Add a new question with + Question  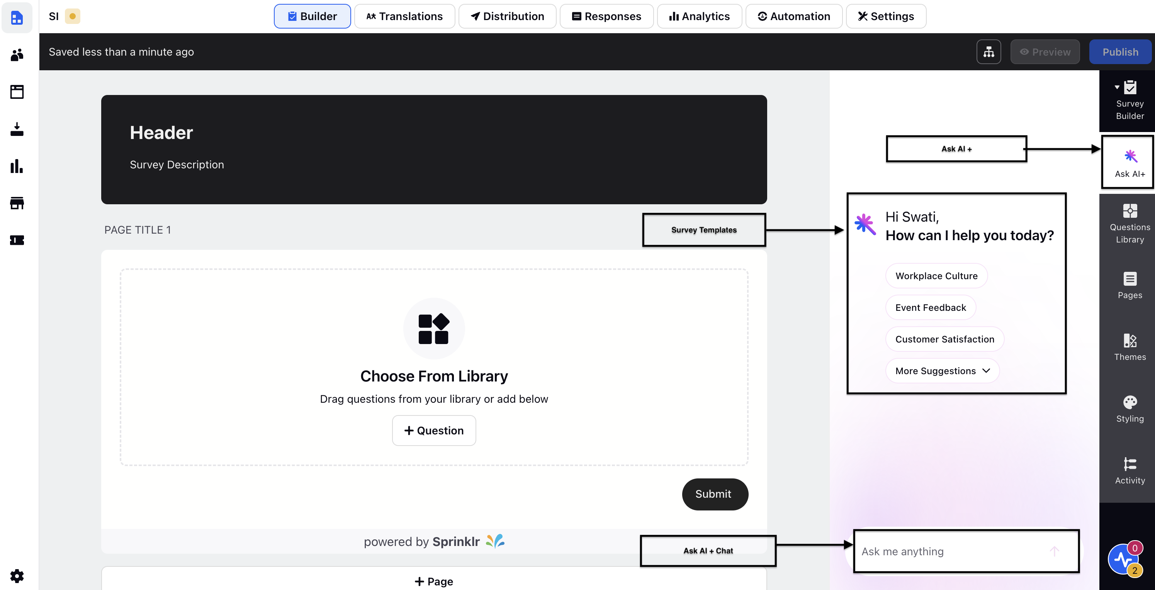[x=433, y=431]
